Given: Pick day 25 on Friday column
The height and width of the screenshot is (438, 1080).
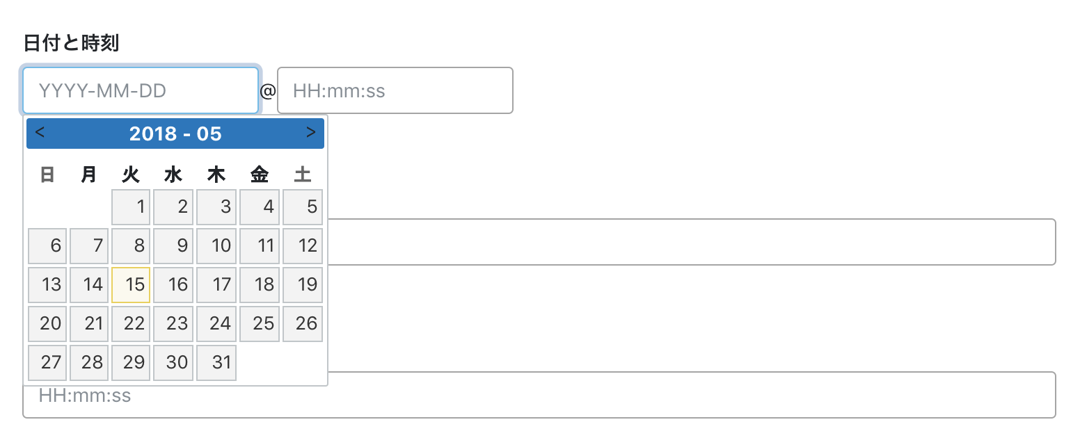Looking at the screenshot, I should (x=260, y=324).
